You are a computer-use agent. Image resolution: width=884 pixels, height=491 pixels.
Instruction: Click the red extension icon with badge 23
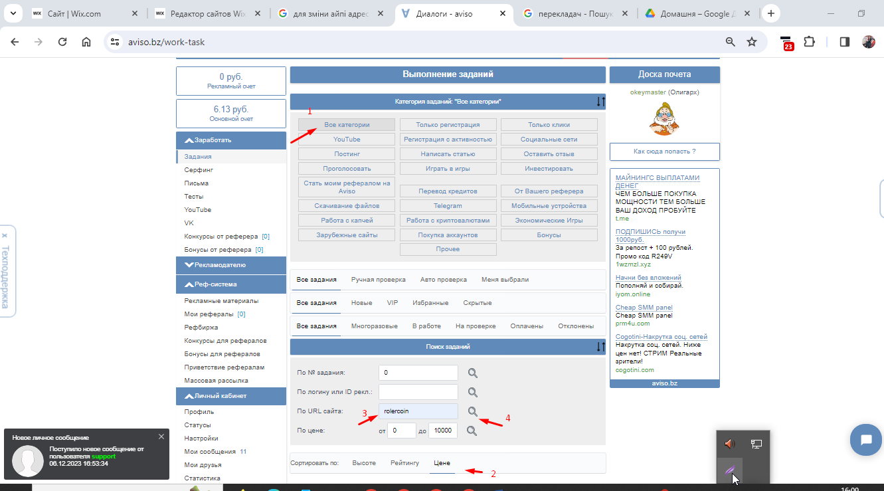[787, 43]
